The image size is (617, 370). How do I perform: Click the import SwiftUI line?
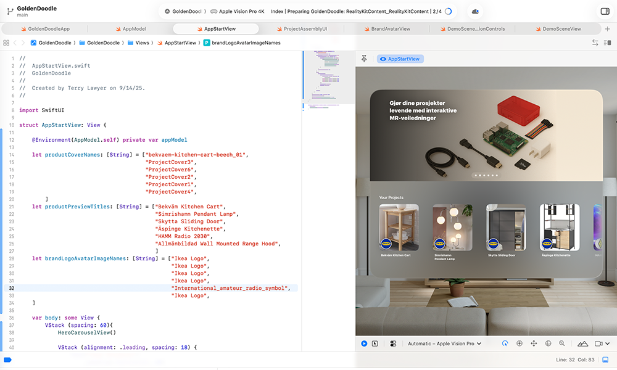click(x=41, y=110)
